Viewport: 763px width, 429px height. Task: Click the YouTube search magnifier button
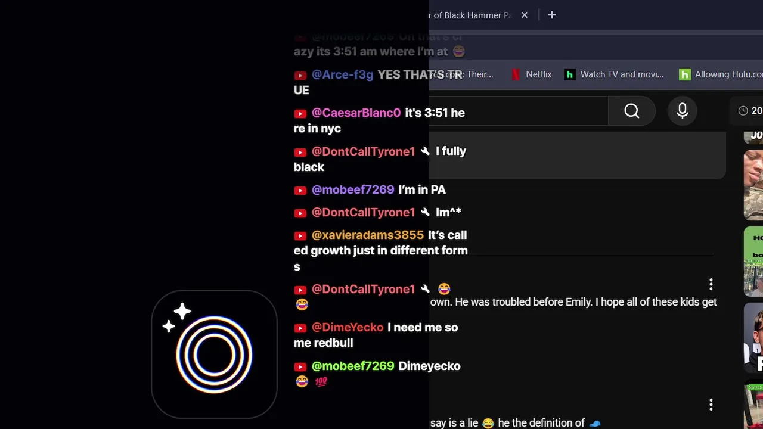pyautogui.click(x=632, y=111)
